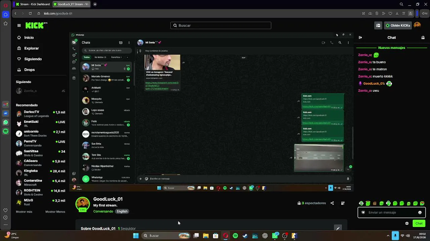The width and height of the screenshot is (430, 241).
Task: Click the Enviar un mensaje chat field
Action: (392, 212)
